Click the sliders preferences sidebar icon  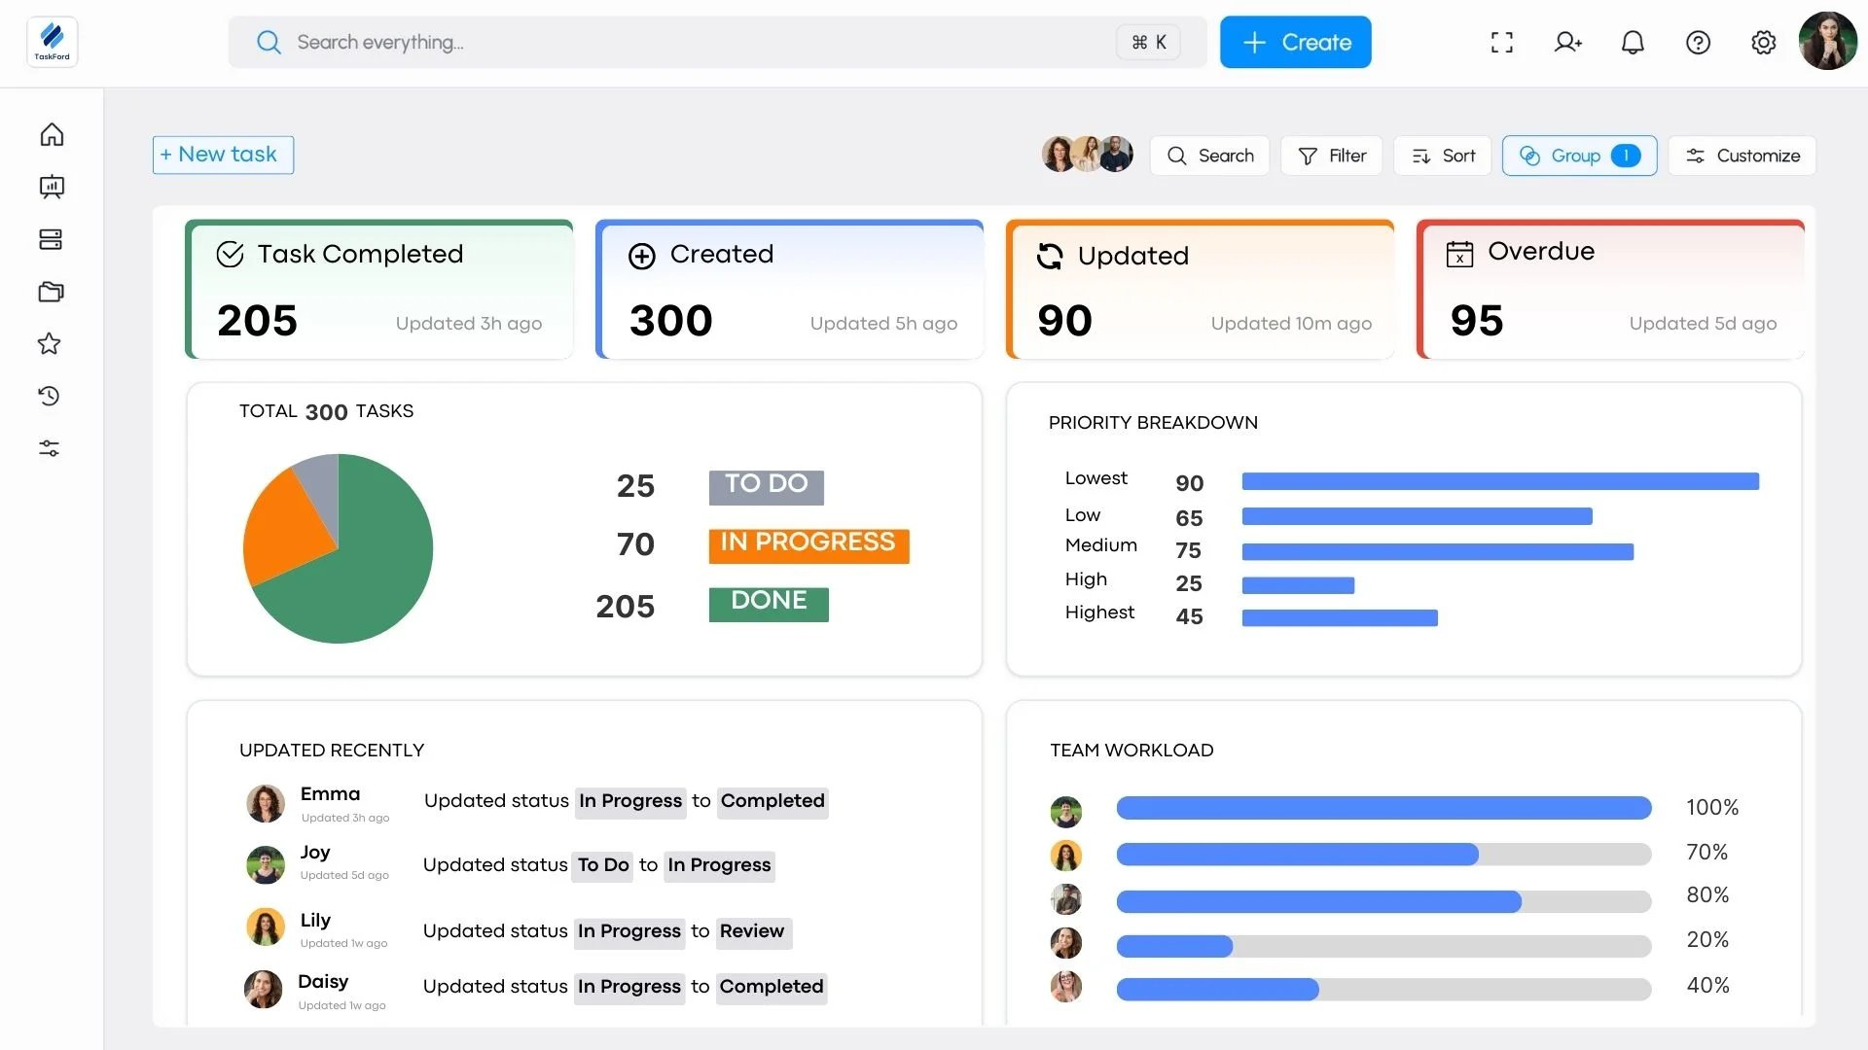tap(50, 448)
